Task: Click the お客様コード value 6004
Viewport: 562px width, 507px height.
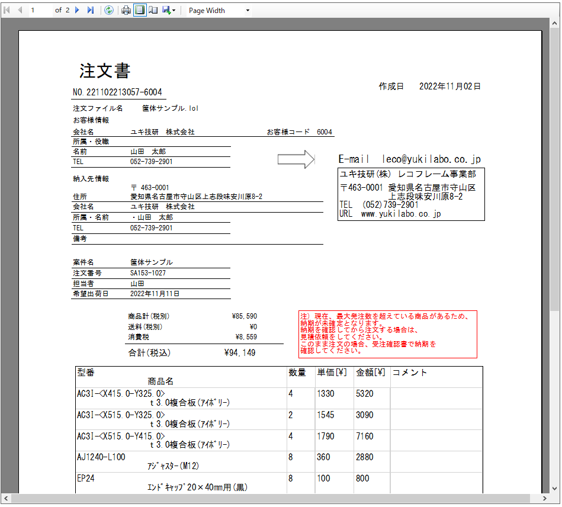Action: (x=325, y=132)
